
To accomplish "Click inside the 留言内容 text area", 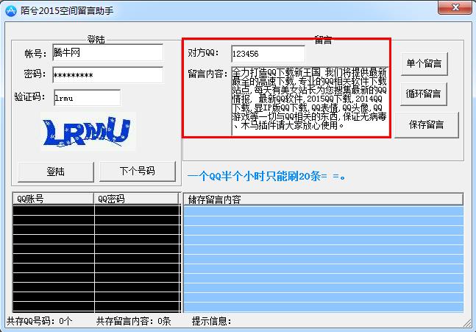I will point(309,100).
